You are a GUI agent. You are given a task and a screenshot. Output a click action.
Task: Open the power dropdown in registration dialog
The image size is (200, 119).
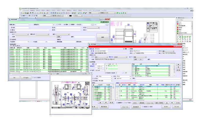(140, 57)
